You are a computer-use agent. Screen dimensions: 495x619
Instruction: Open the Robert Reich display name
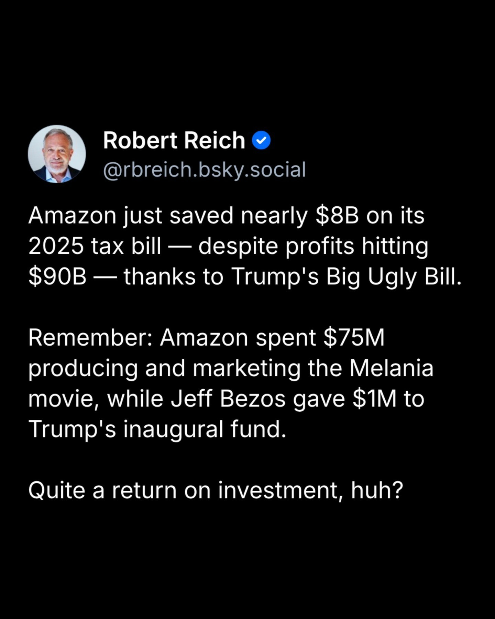click(174, 140)
